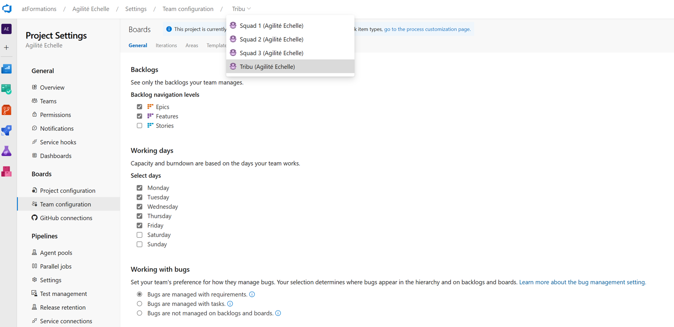Click the plus add new icon

(x=7, y=48)
